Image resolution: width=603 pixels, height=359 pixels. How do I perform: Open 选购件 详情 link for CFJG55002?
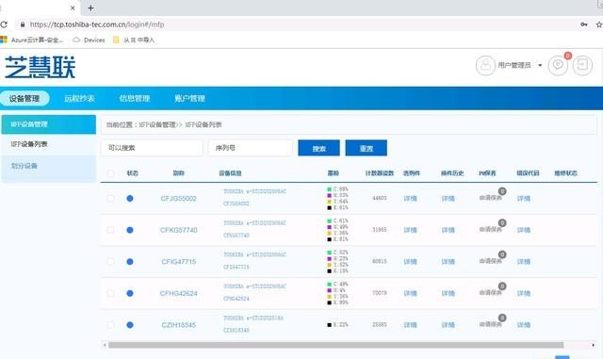(411, 199)
